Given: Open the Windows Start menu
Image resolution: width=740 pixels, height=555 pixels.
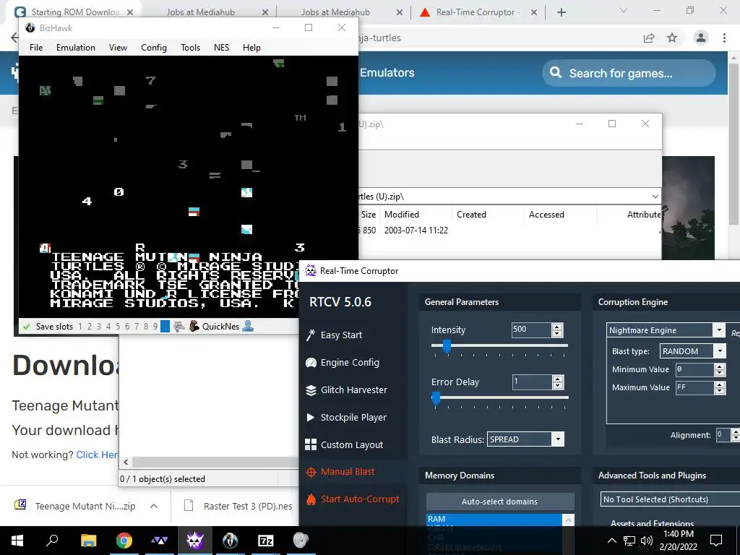Looking at the screenshot, I should point(17,541).
